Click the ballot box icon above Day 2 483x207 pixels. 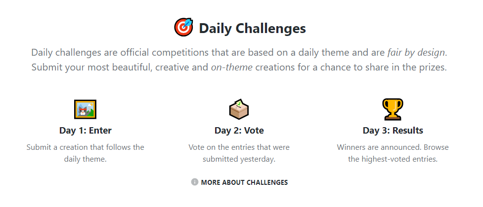pyautogui.click(x=239, y=109)
